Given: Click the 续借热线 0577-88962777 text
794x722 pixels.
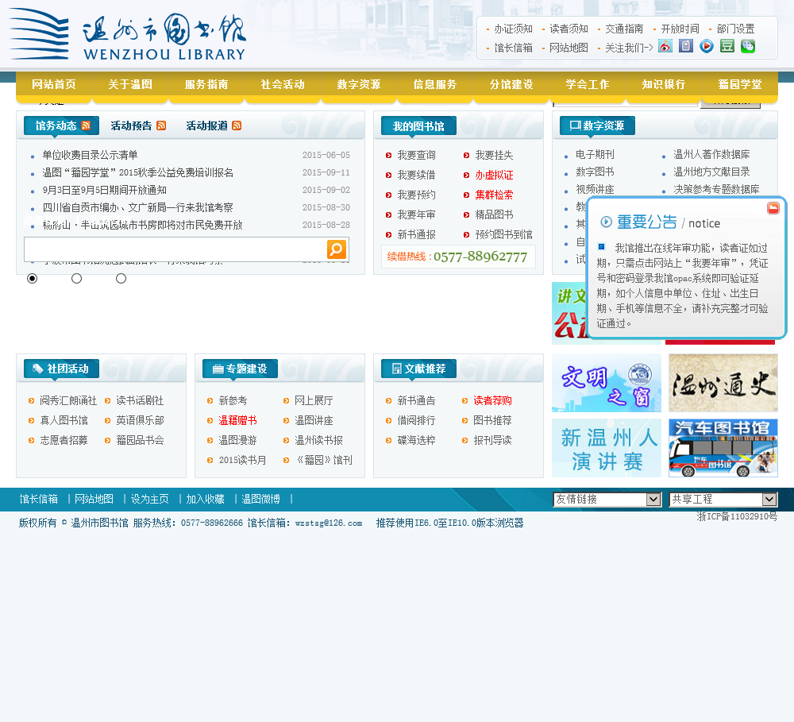Looking at the screenshot, I should 457,257.
